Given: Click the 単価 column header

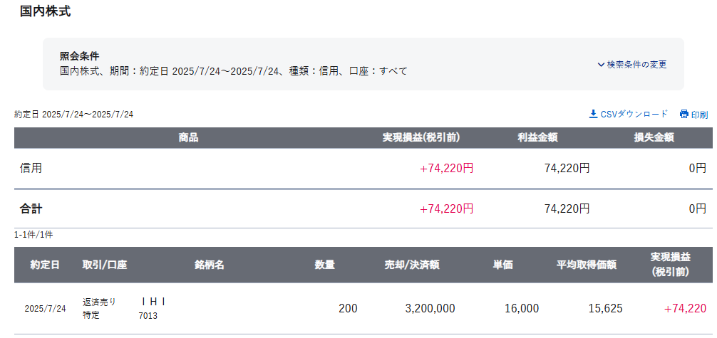Looking at the screenshot, I should coord(502,265).
